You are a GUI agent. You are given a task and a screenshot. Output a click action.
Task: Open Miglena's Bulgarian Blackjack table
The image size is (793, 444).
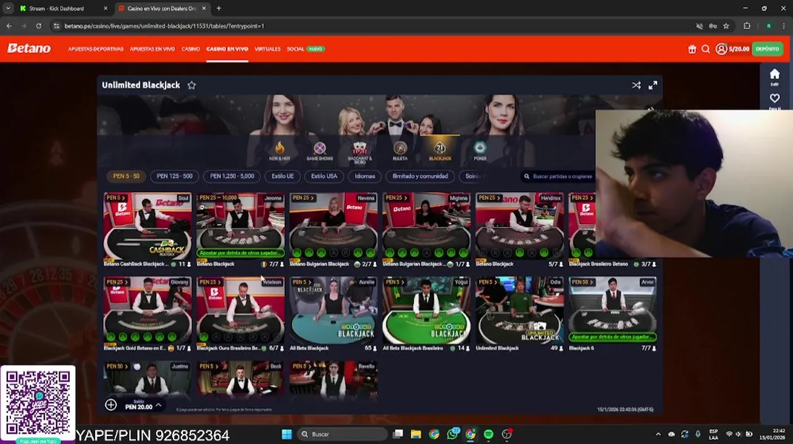(x=426, y=230)
